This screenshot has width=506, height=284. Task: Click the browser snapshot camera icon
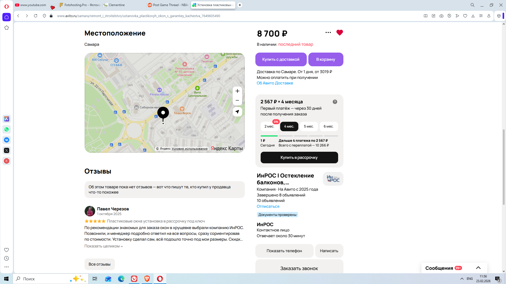(441, 16)
